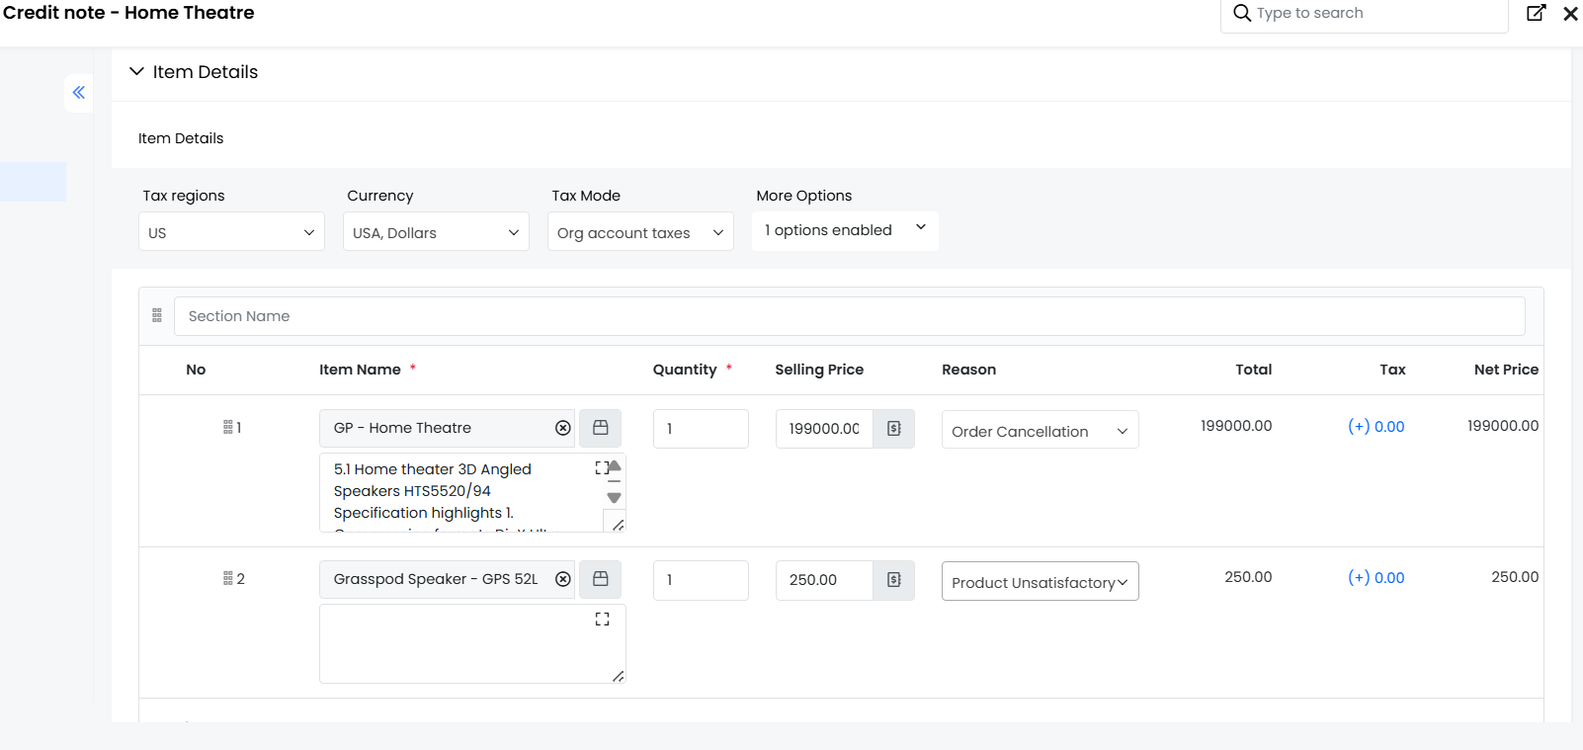Collapse the Item Details section
This screenshot has width=1583, height=750.
[x=137, y=72]
